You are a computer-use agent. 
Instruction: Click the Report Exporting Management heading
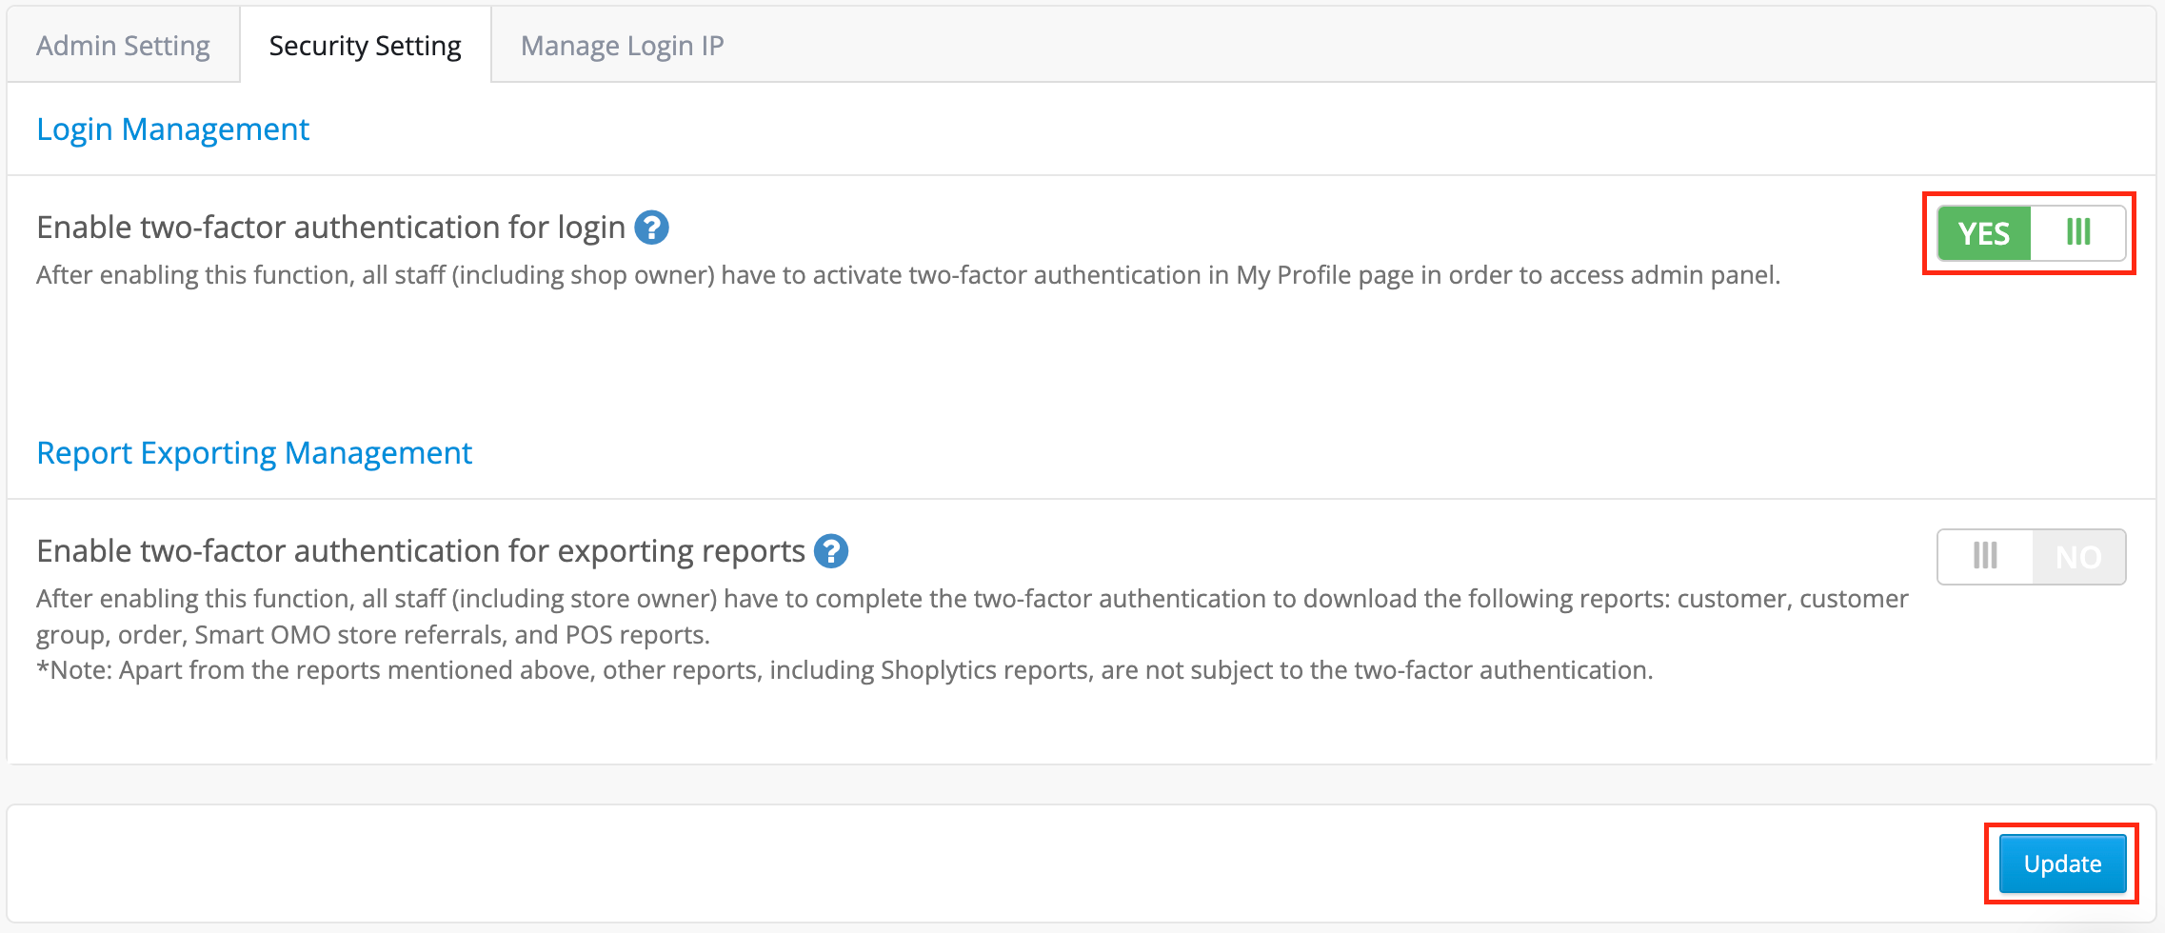(x=254, y=453)
